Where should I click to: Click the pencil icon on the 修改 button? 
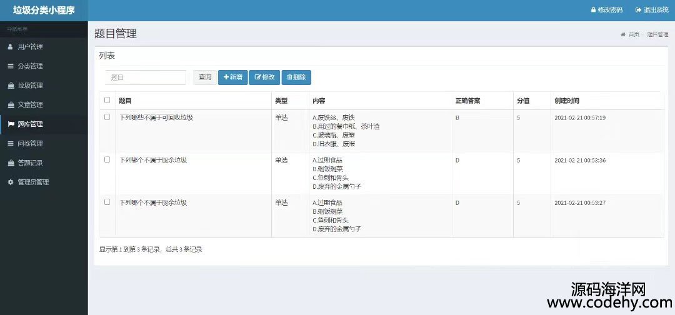(x=258, y=77)
